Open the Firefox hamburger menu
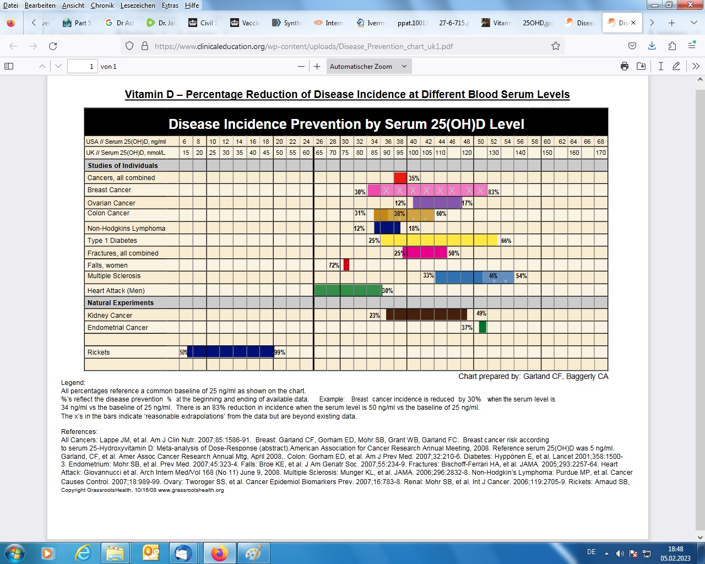Screen dimensions: 705x564 (692, 46)
